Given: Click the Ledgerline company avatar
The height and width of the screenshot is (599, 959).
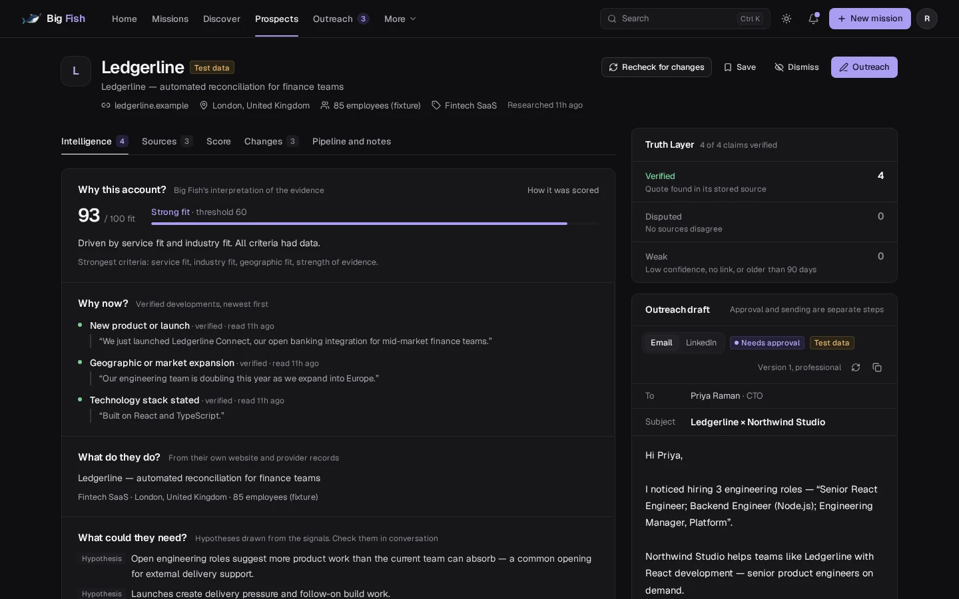Looking at the screenshot, I should coord(76,71).
